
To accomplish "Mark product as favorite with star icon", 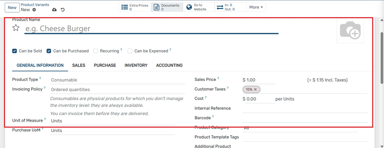I will pos(16,28).
